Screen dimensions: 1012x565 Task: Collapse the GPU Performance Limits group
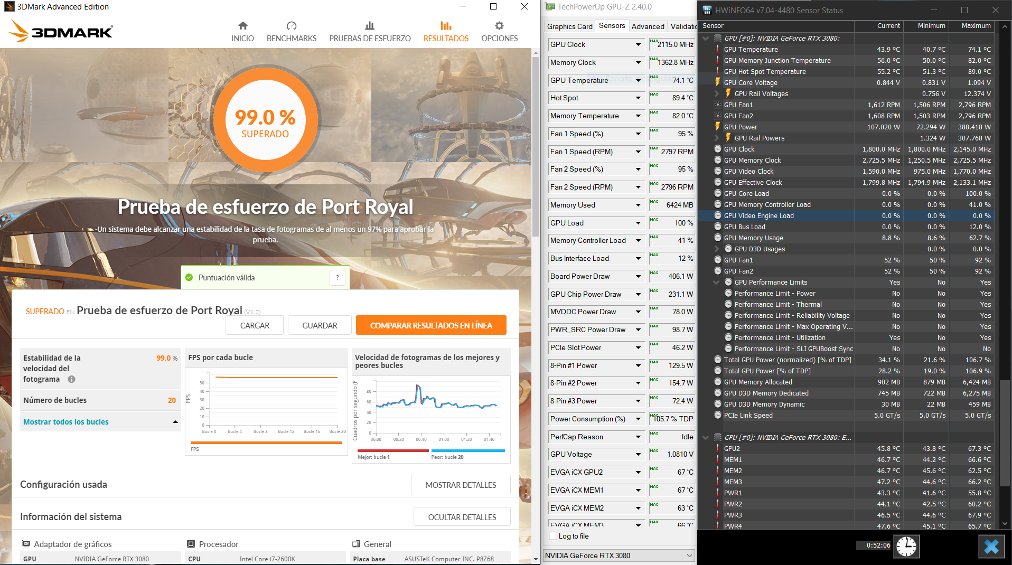[717, 282]
